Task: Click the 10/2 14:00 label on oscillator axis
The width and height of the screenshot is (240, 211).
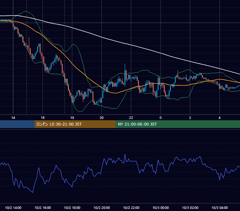Action: (13, 207)
